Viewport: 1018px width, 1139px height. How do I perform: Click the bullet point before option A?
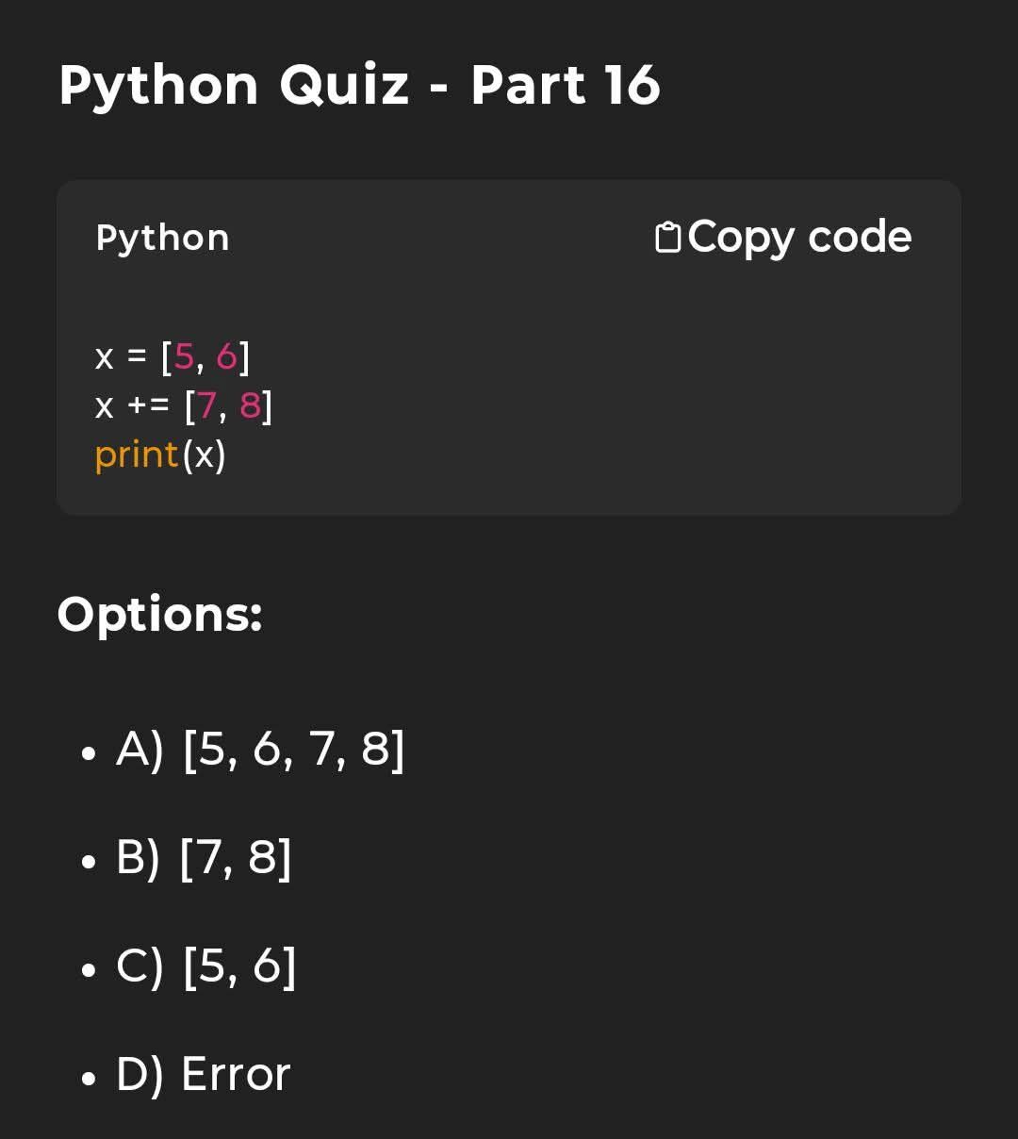89,753
